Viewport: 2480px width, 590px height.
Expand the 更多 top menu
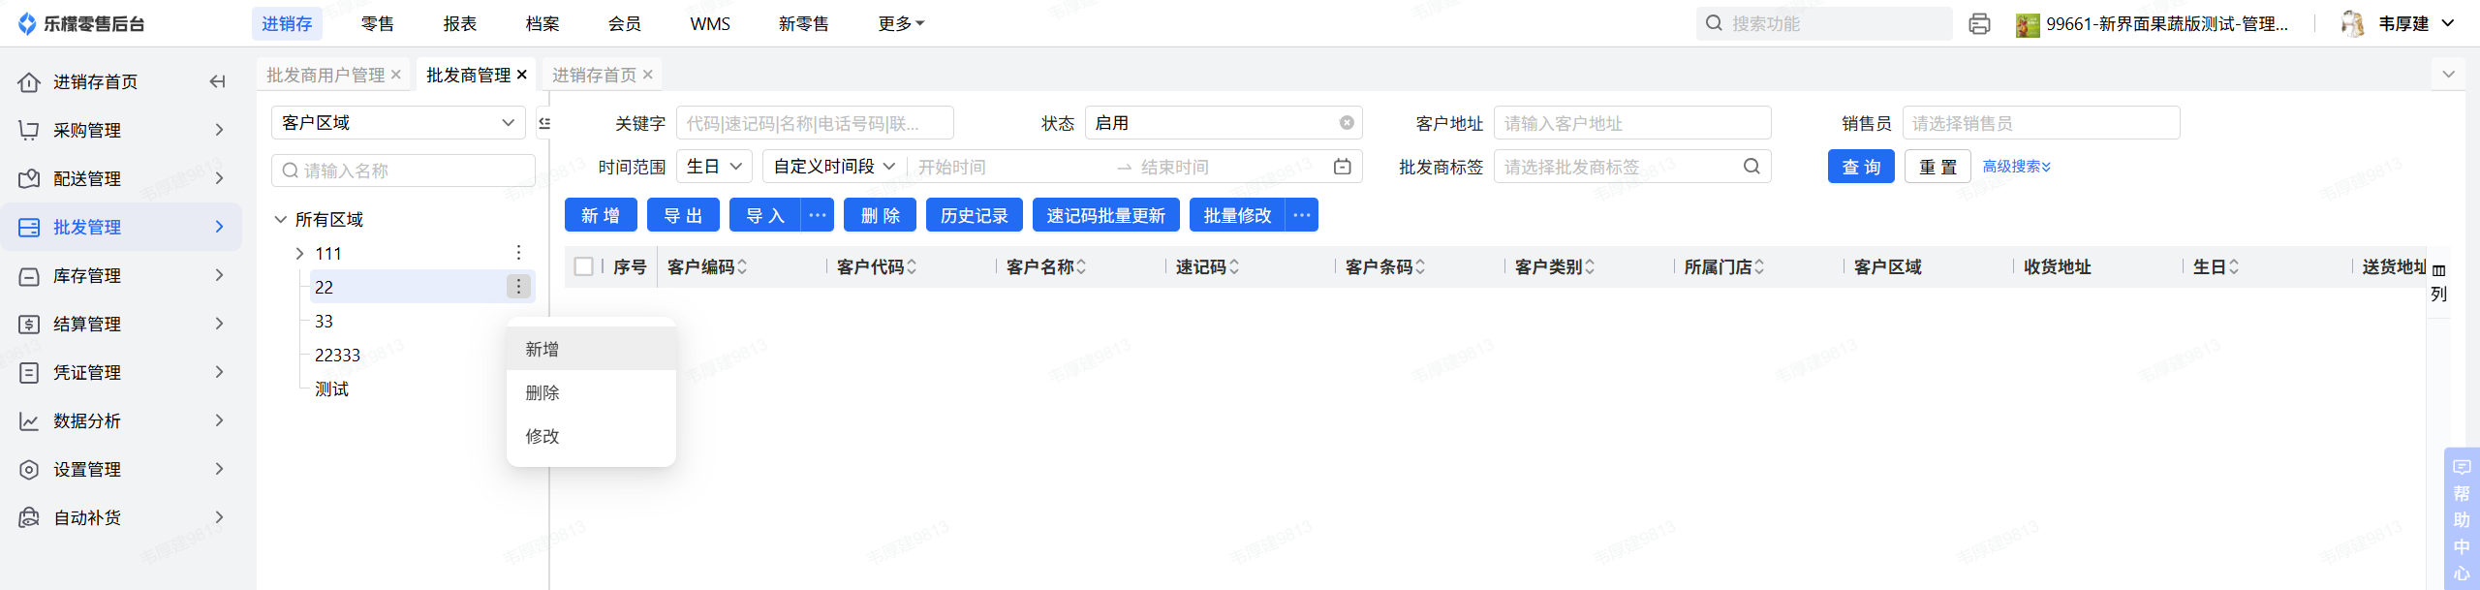[901, 24]
